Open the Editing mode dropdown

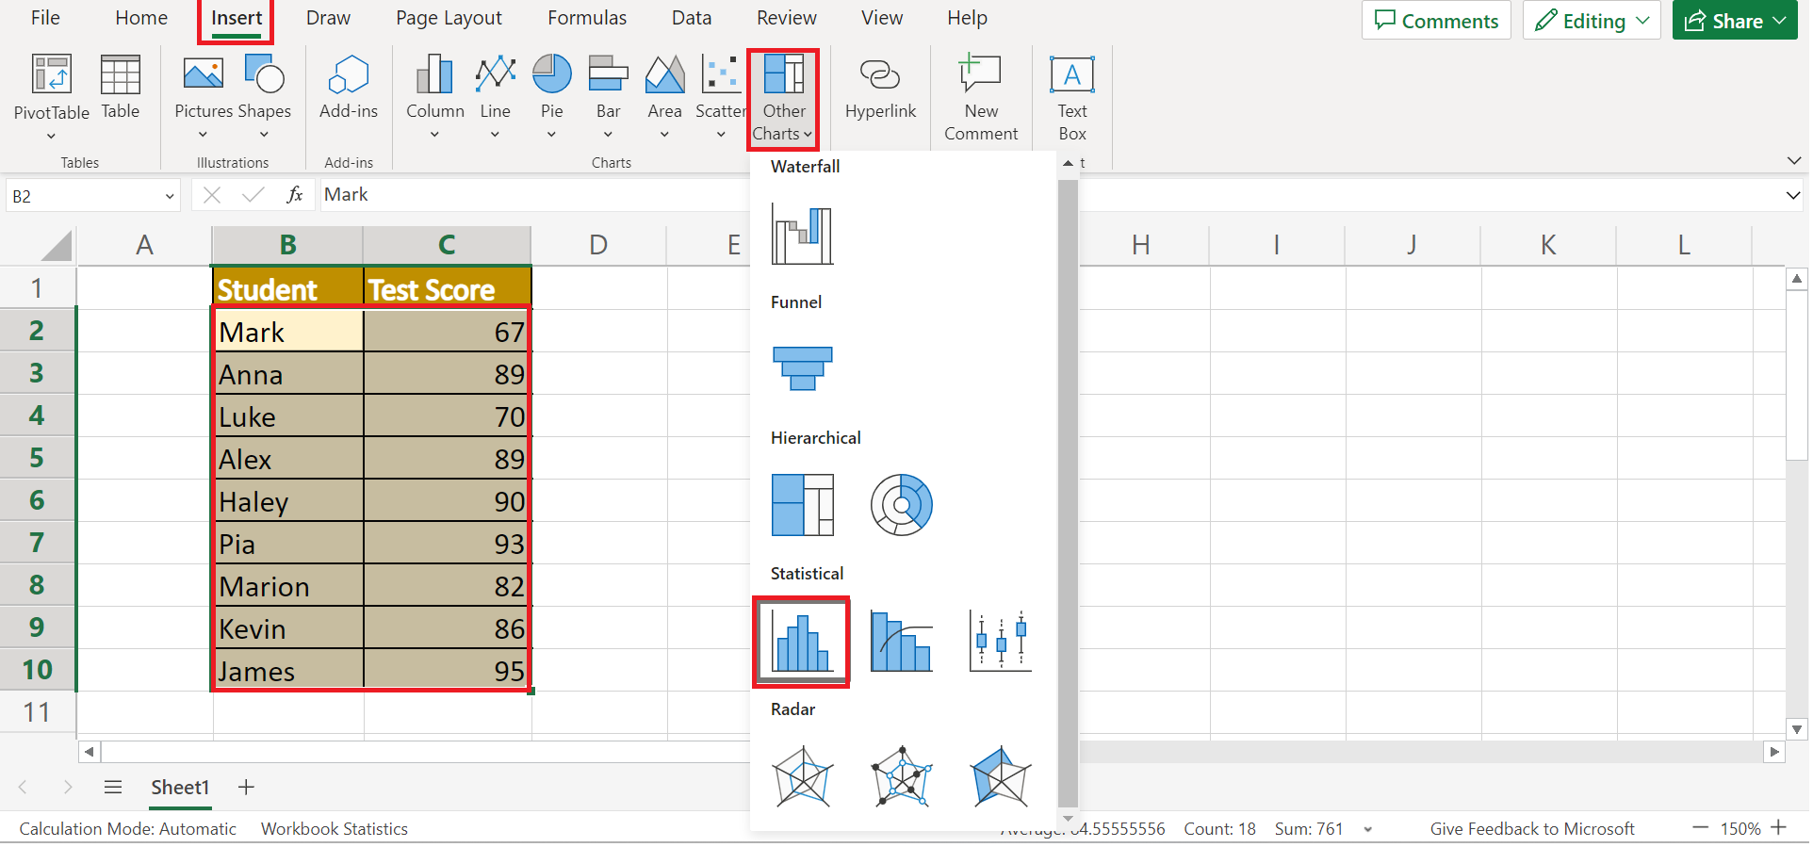(x=1592, y=21)
